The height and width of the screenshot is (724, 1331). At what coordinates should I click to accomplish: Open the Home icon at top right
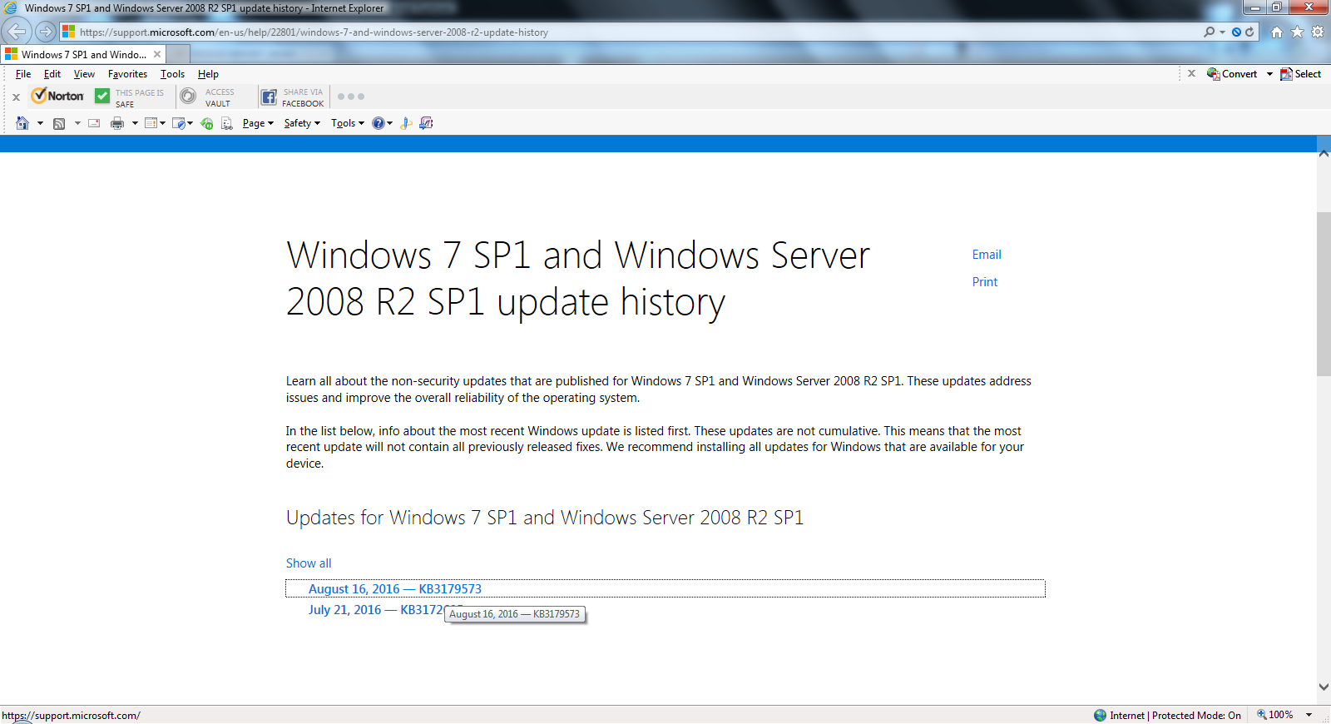point(1277,32)
